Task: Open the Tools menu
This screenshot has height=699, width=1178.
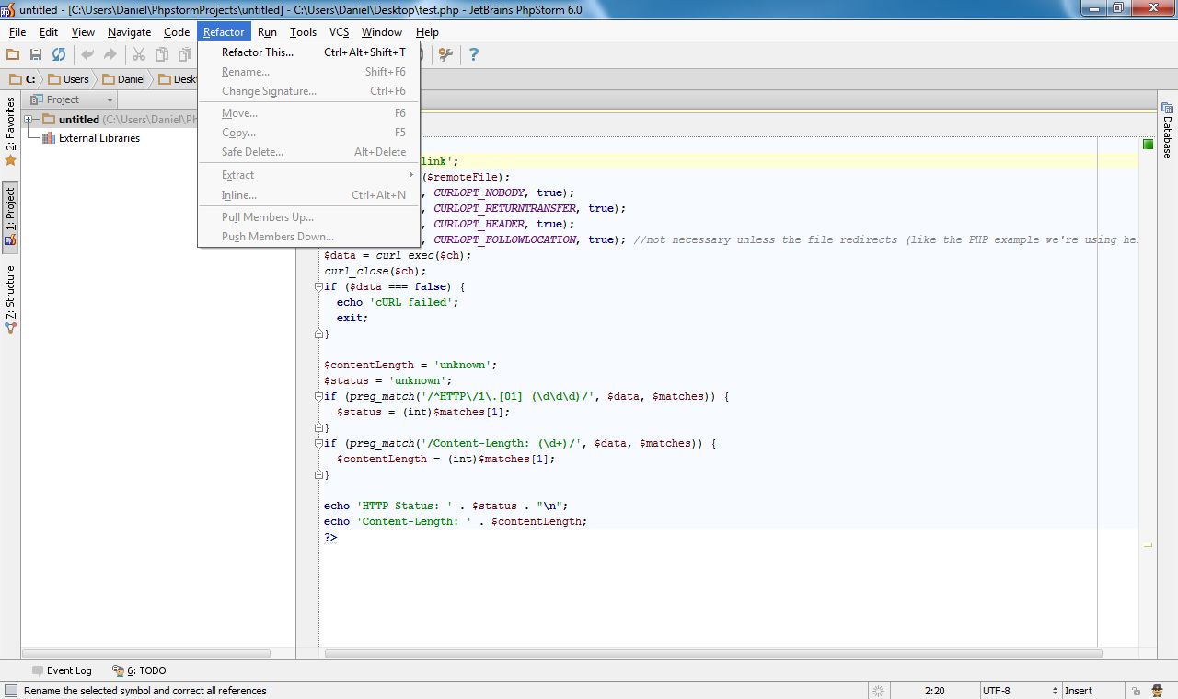Action: pyautogui.click(x=303, y=32)
